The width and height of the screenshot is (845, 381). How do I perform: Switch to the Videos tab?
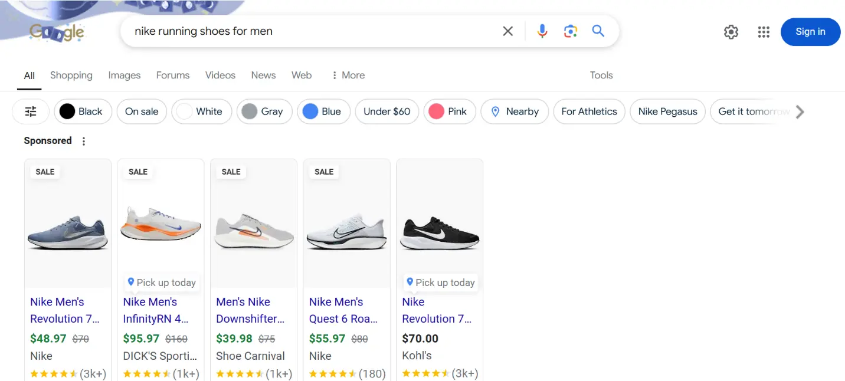tap(220, 75)
